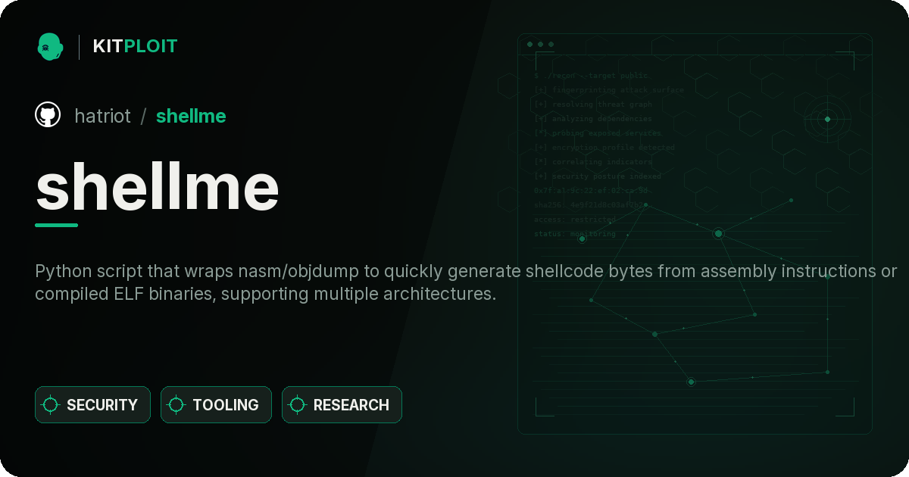Click the three window dots in terminal panel
The width and height of the screenshot is (909, 477).
(540, 45)
